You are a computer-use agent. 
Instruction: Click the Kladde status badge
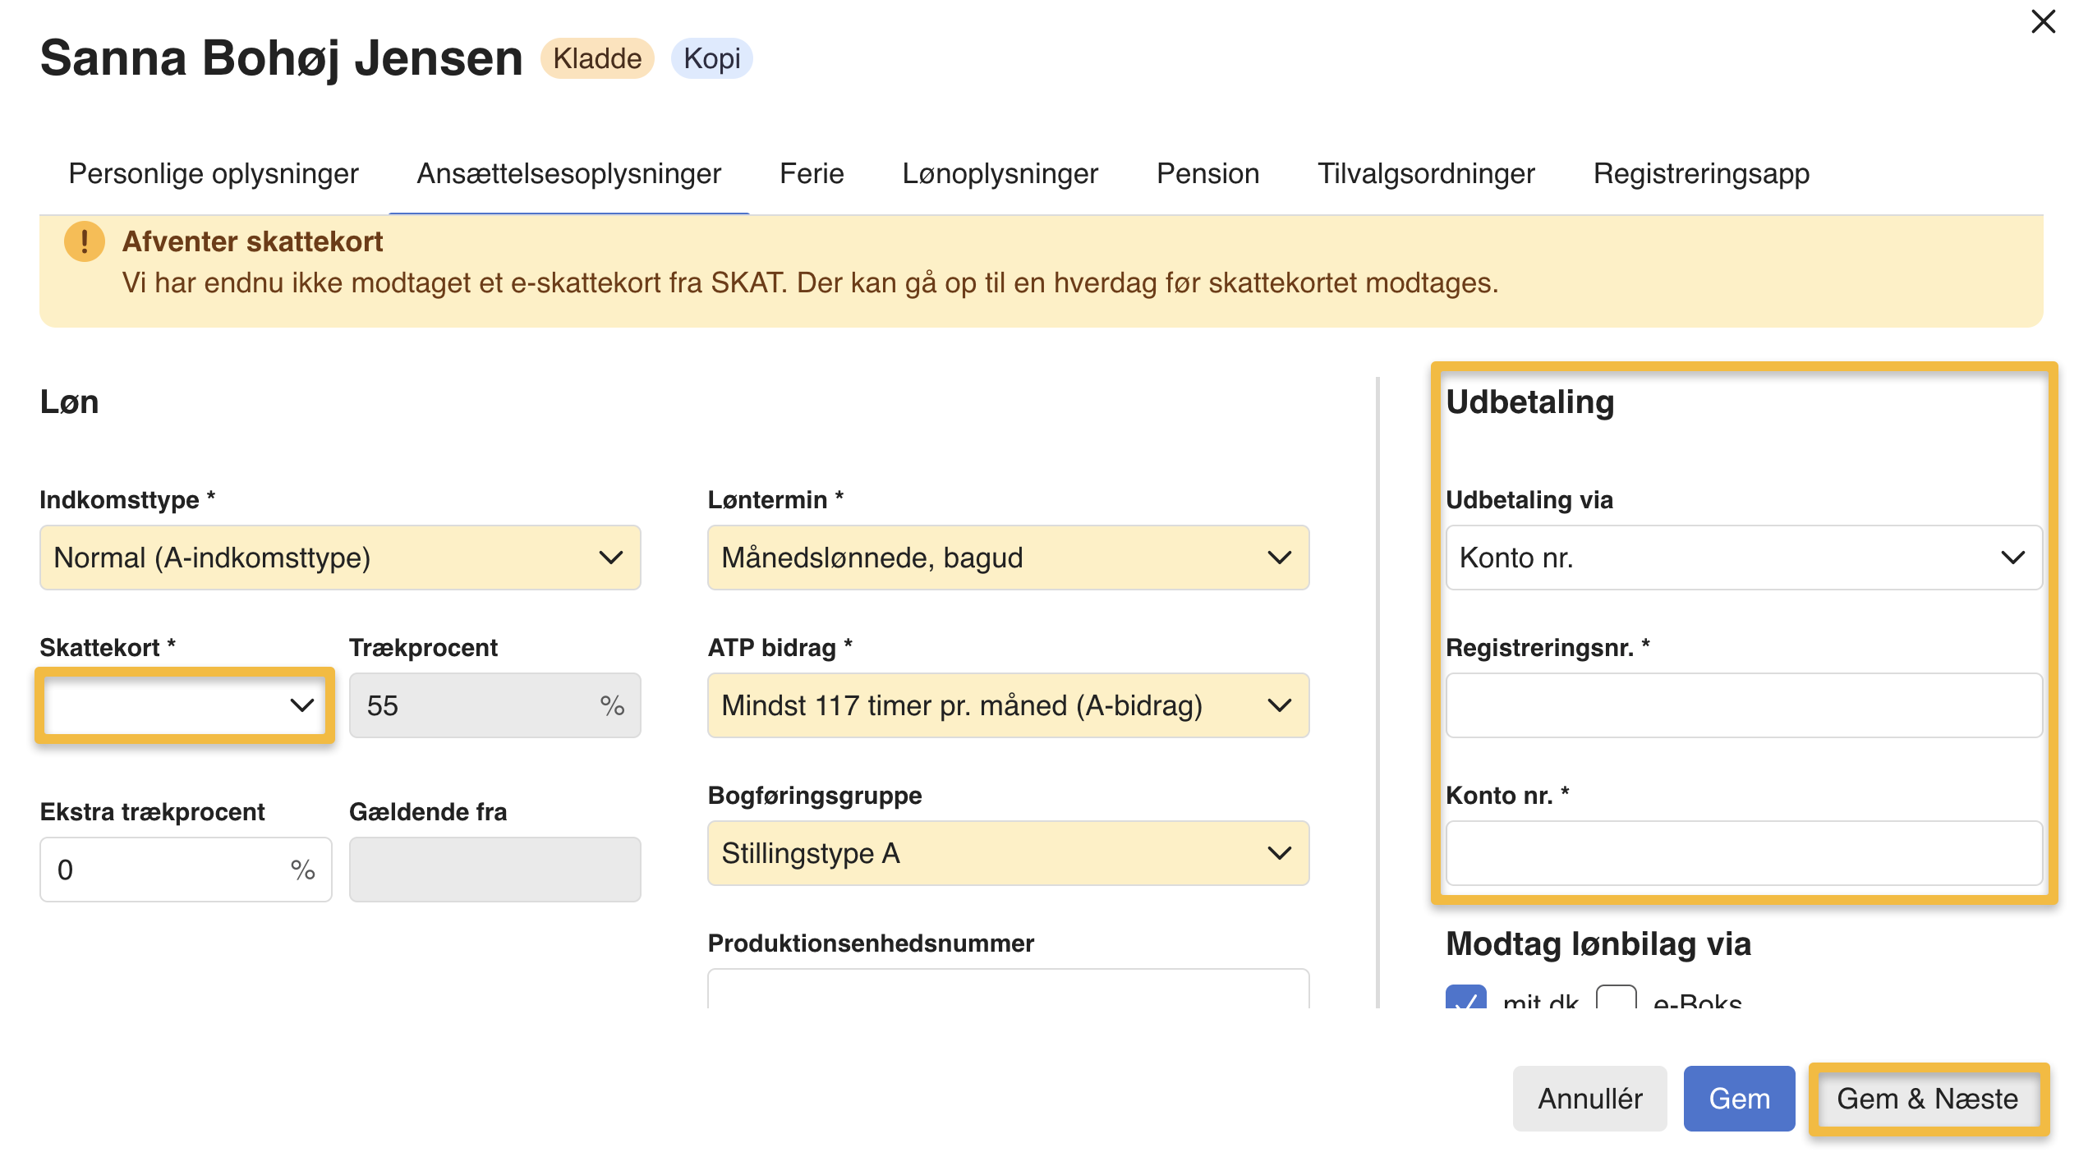tap(597, 58)
